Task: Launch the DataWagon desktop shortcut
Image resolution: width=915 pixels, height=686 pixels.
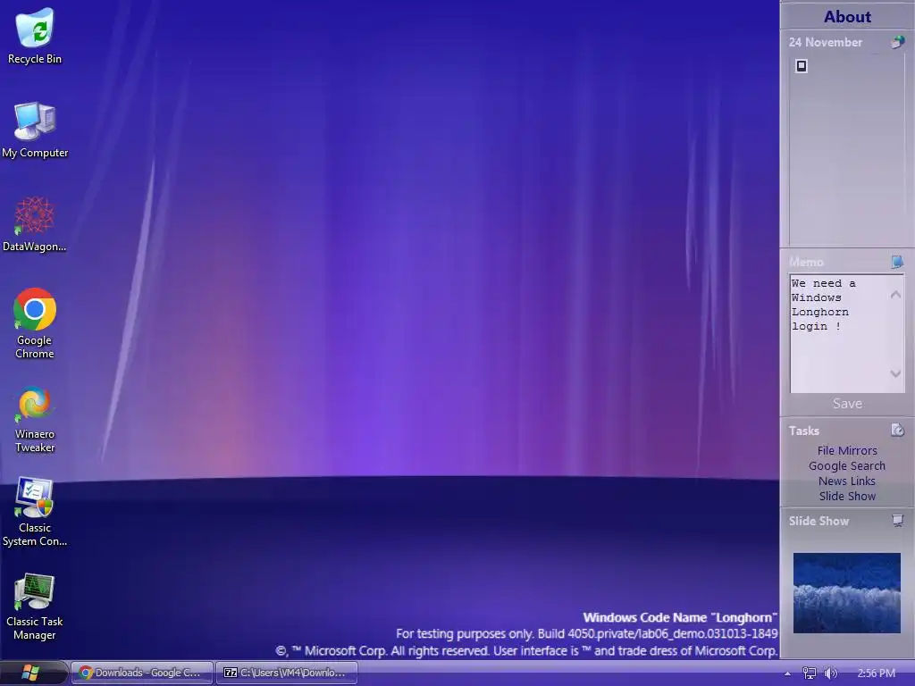Action: tap(35, 223)
